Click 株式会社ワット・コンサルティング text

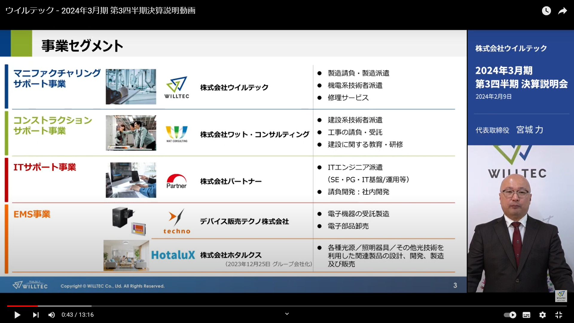(x=255, y=135)
